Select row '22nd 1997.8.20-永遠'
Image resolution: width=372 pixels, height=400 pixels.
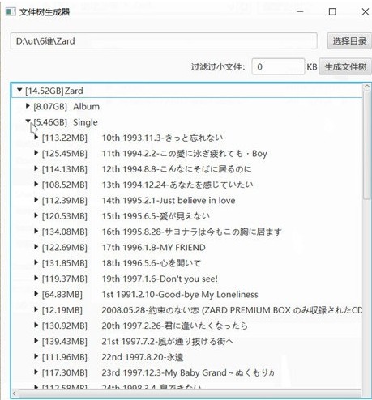143,357
